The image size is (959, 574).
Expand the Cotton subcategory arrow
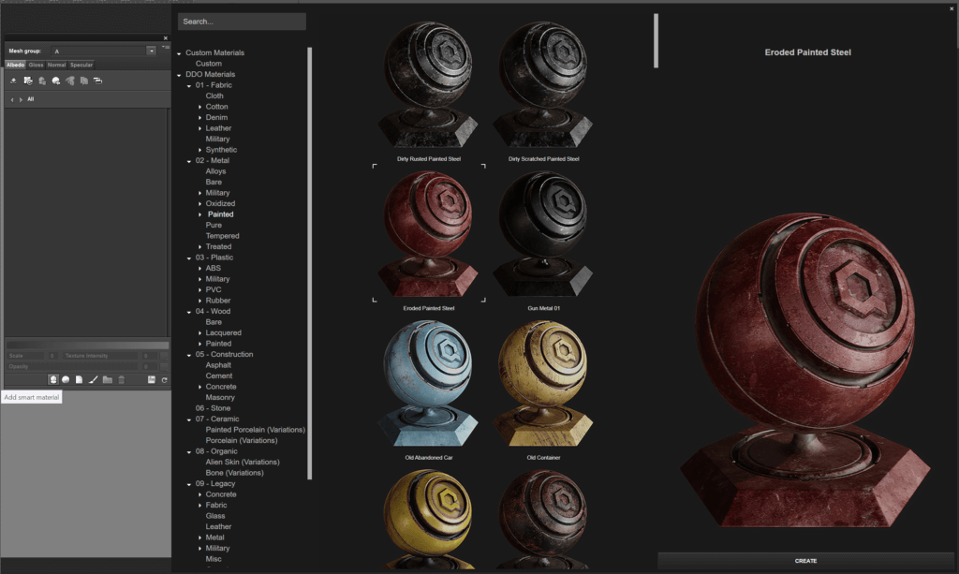(x=199, y=107)
